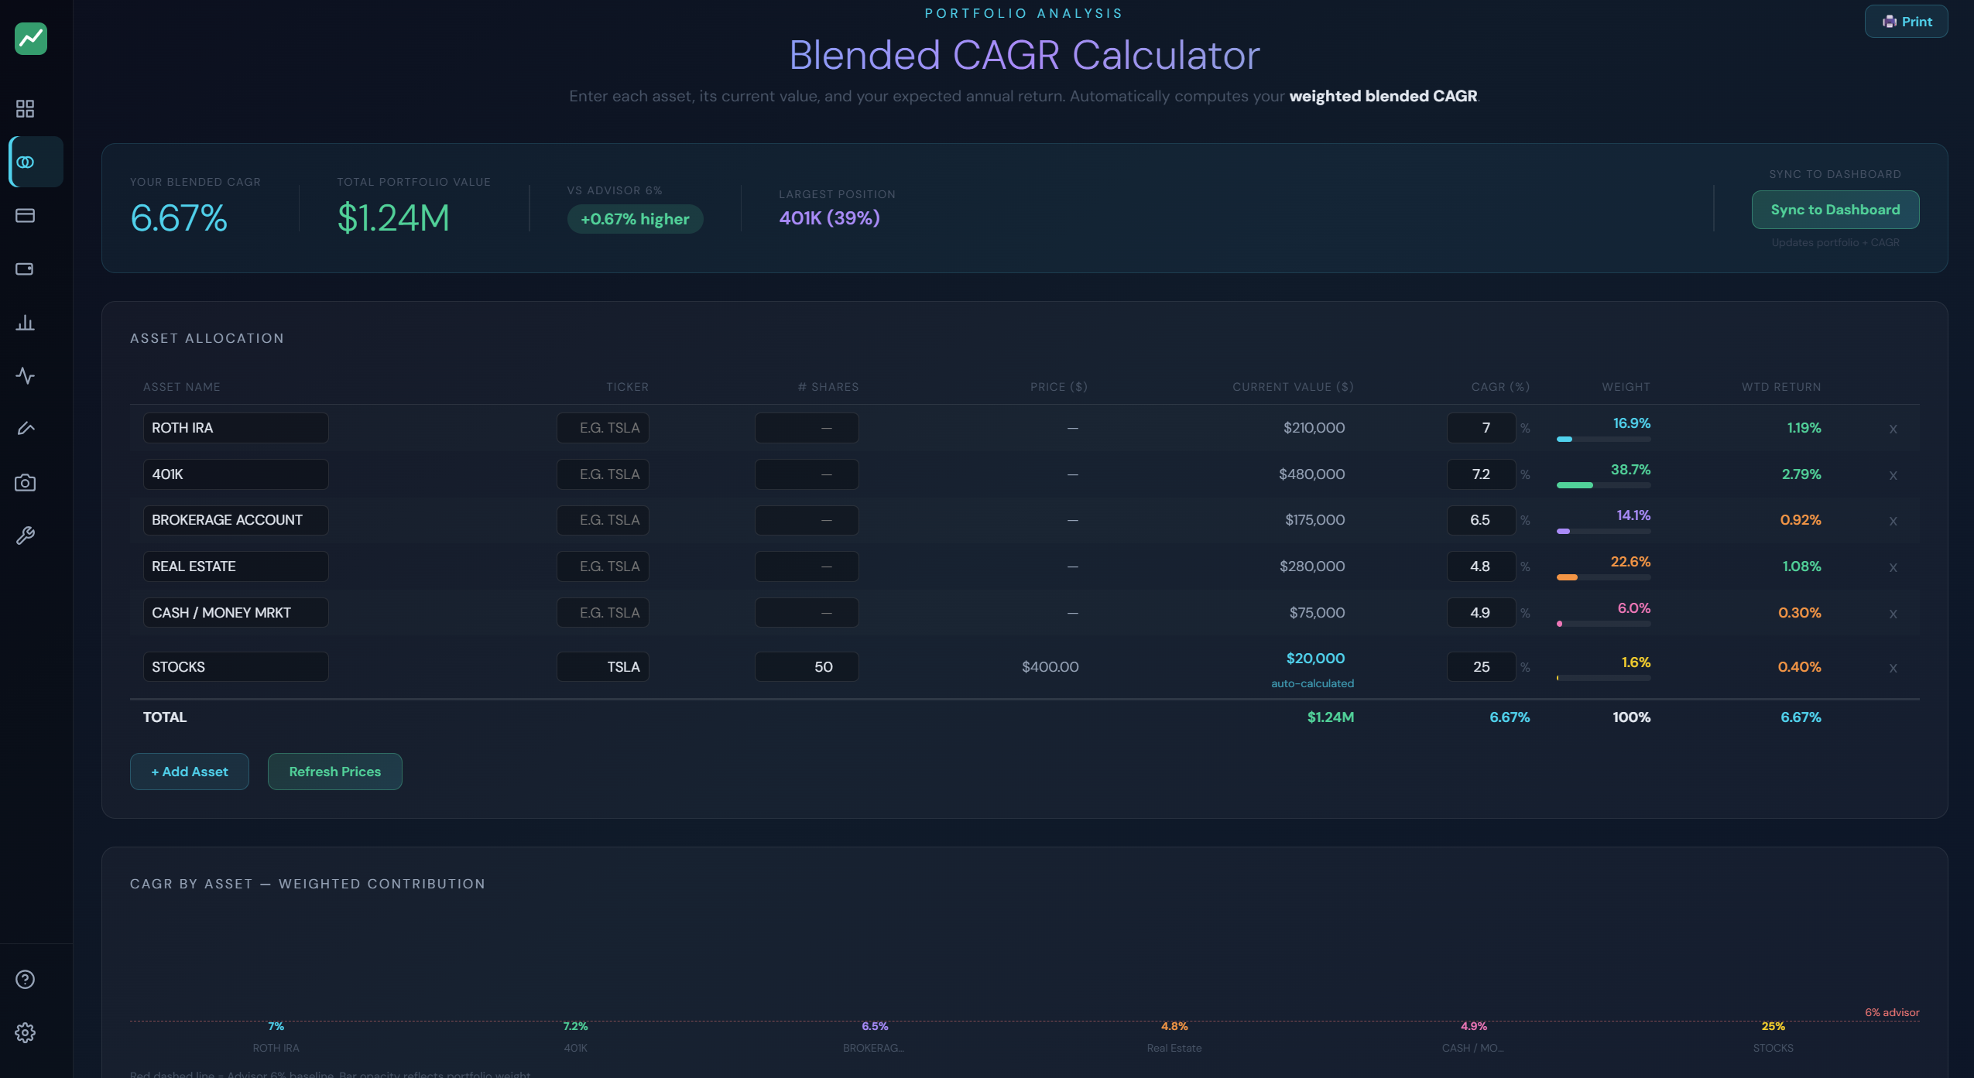The height and width of the screenshot is (1078, 1974).
Task: Edit the CASH / MONEY MRKT name field
Action: [235, 613]
